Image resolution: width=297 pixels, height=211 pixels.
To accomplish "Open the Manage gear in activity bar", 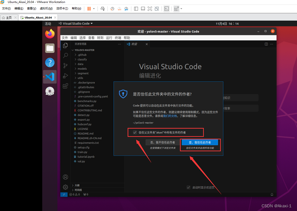I will pyautogui.click(x=65, y=187).
